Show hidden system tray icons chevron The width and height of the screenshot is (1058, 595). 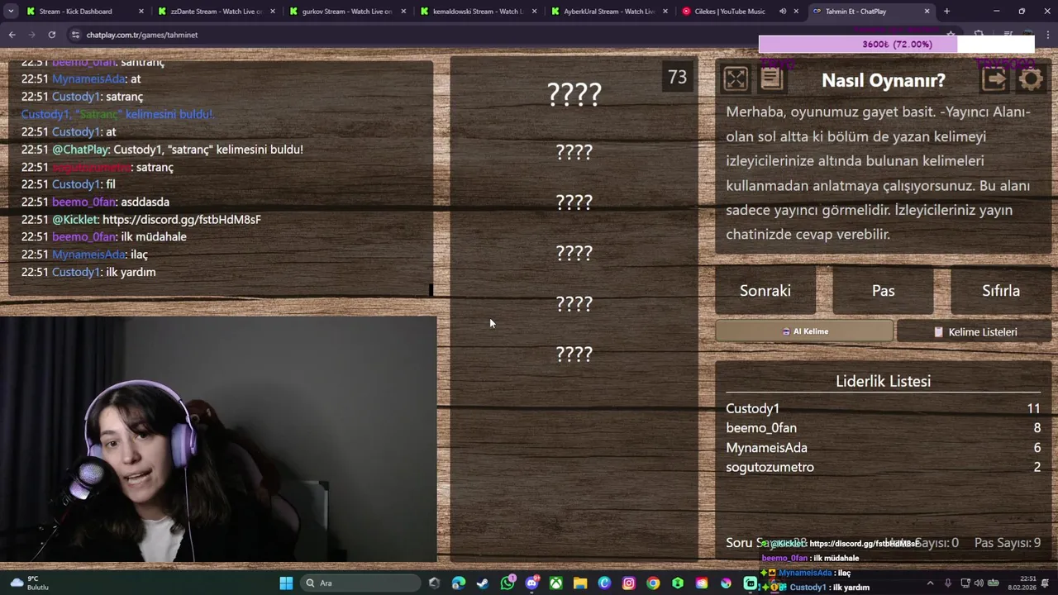pos(930,583)
